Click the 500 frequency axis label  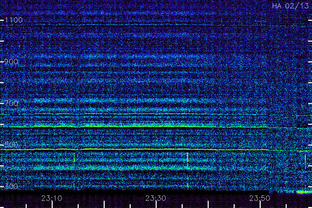coord(11,145)
